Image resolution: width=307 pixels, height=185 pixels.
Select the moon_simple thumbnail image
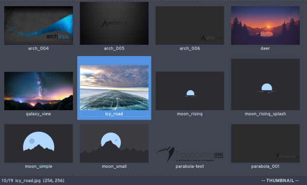click(x=38, y=143)
